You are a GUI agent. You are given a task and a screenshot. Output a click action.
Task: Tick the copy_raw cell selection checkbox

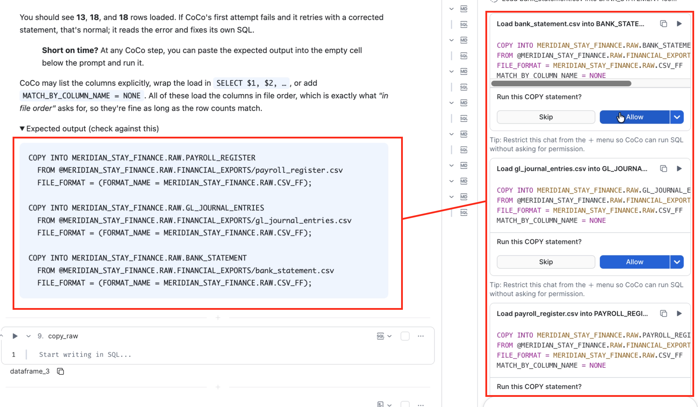click(405, 336)
